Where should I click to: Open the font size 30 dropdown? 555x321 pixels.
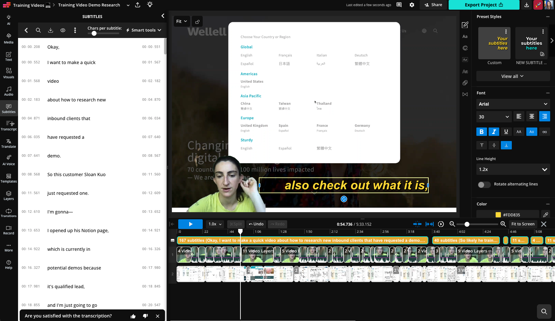[494, 117]
